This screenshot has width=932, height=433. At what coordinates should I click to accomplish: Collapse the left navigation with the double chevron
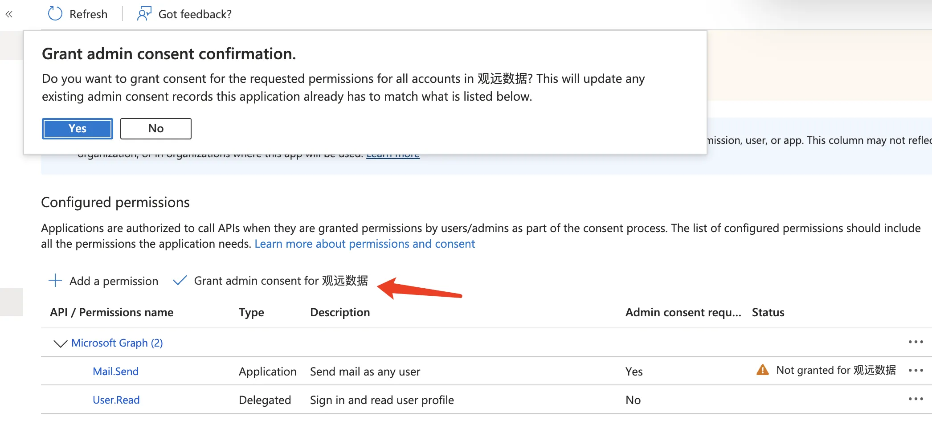coord(8,14)
